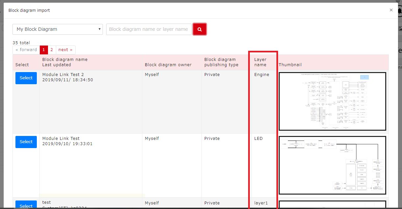This screenshot has height=209, width=402.
Task: Click the LED layer name entry
Action: [x=258, y=138]
